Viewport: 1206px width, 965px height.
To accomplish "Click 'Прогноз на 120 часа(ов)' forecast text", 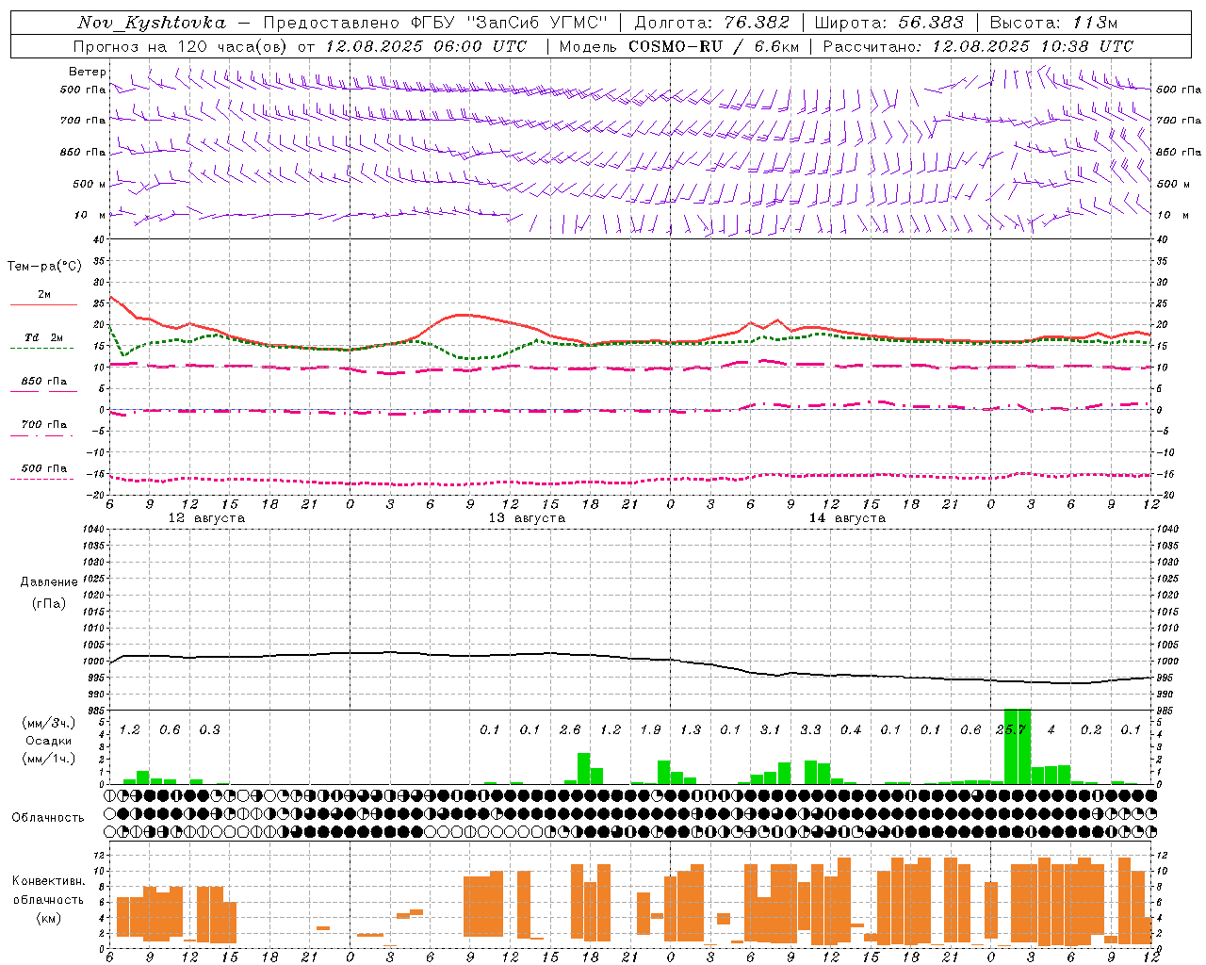I will click(181, 46).
